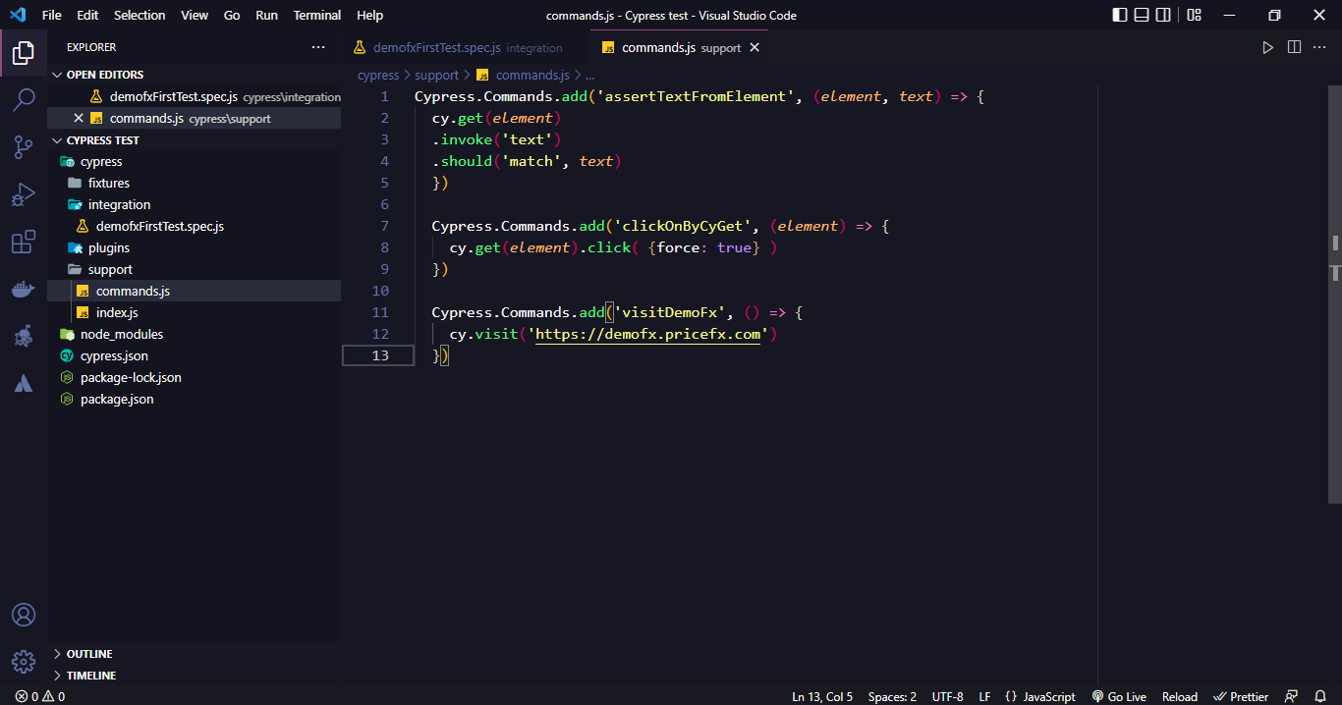Open the Accounts icon
Image resolution: width=1342 pixels, height=705 pixels.
tap(24, 615)
